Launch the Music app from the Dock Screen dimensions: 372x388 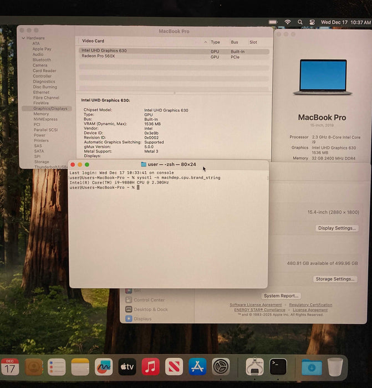coord(150,367)
